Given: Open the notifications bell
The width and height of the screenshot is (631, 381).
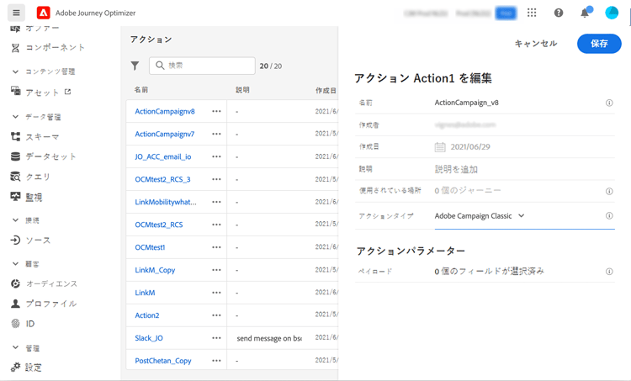Looking at the screenshot, I should (x=585, y=13).
